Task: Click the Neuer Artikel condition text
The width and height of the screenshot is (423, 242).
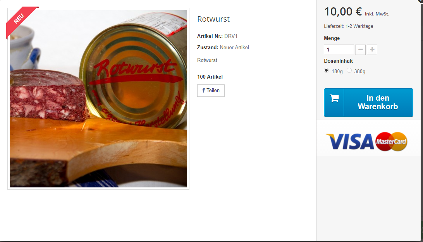Action: coord(234,48)
